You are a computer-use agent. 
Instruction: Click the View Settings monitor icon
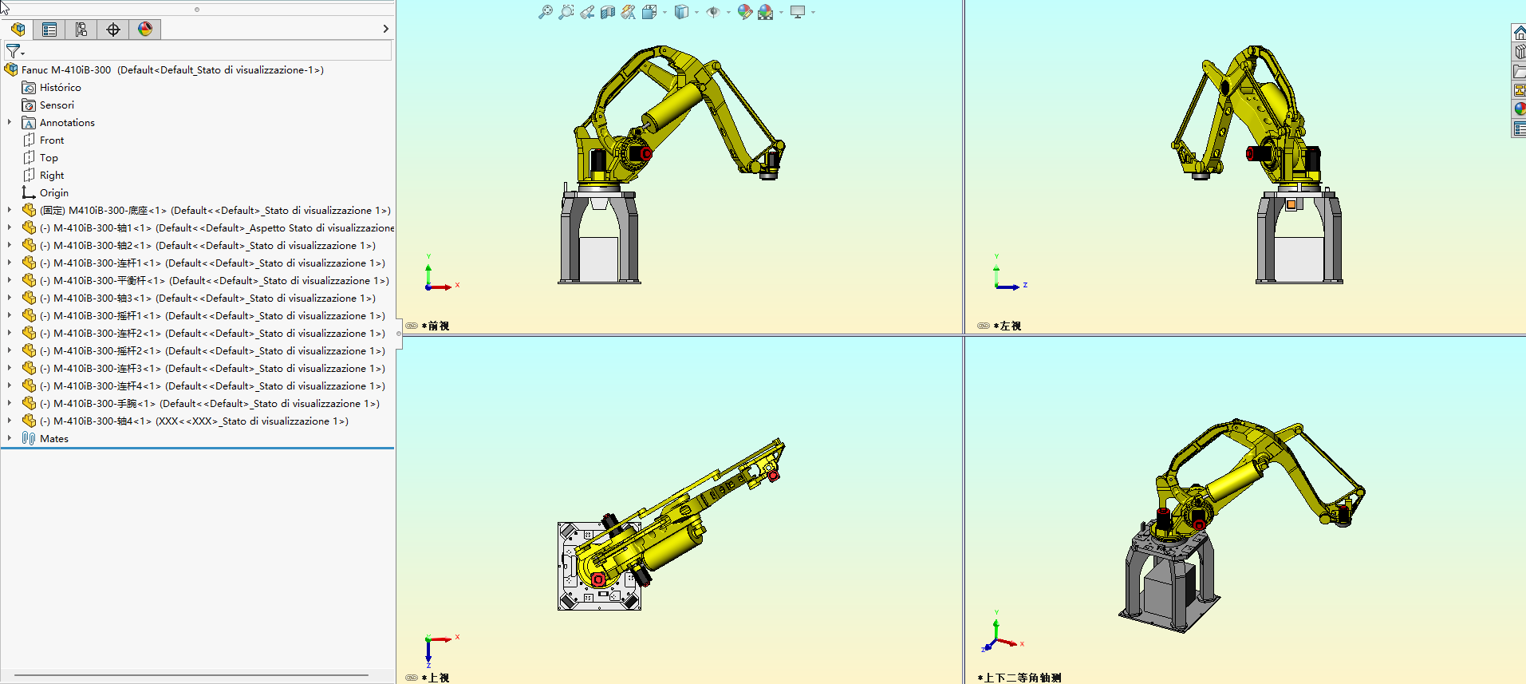[798, 12]
